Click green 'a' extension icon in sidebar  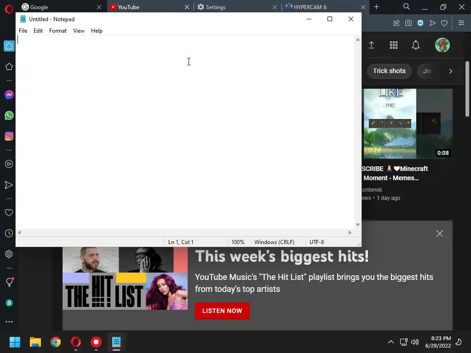(x=9, y=303)
